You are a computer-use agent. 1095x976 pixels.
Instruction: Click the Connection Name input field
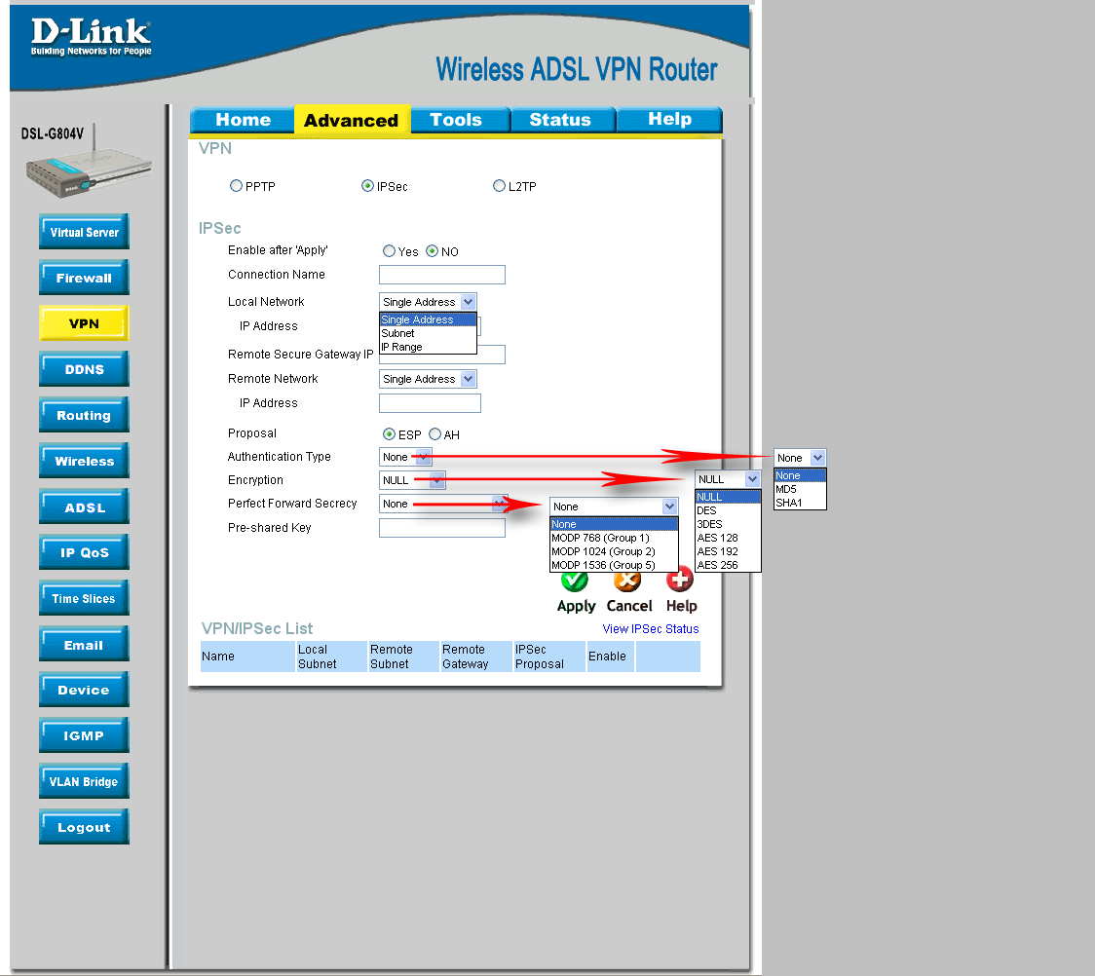(442, 275)
